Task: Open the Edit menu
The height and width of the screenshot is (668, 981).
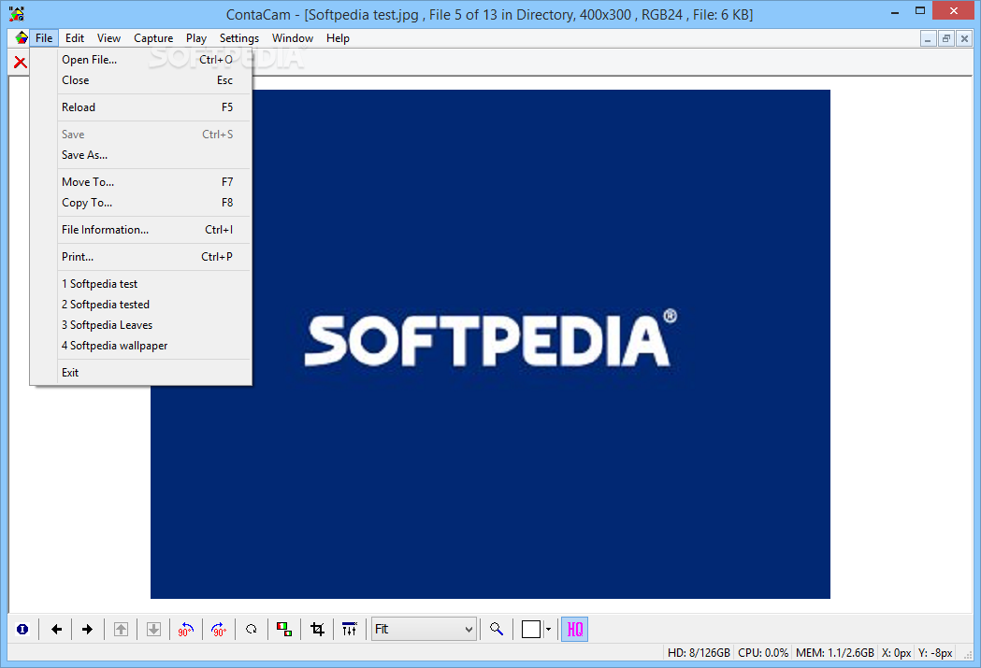Action: [75, 38]
